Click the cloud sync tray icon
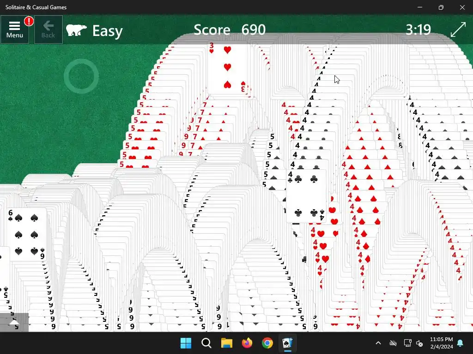Screen dimensions: 473x354 tap(393, 343)
